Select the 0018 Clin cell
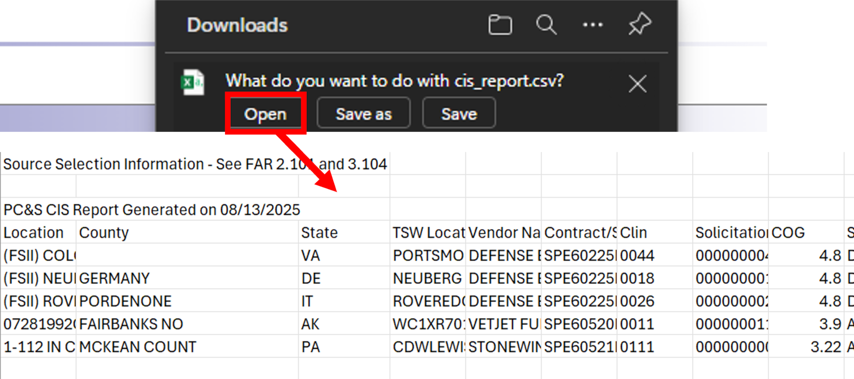This screenshot has height=379, width=854. [x=655, y=278]
